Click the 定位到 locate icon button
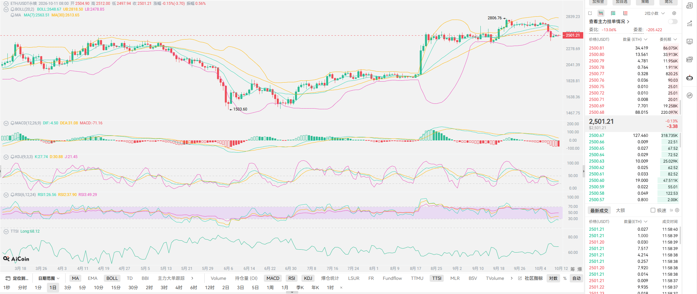 (17, 278)
